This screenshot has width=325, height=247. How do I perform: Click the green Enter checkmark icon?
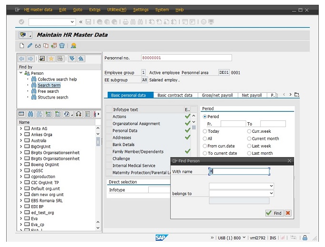tap(21, 22)
